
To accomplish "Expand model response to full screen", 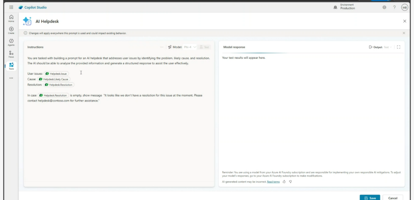I will tap(398, 47).
